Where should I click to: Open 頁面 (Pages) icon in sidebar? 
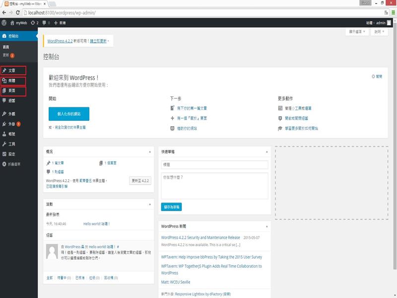coord(4,90)
